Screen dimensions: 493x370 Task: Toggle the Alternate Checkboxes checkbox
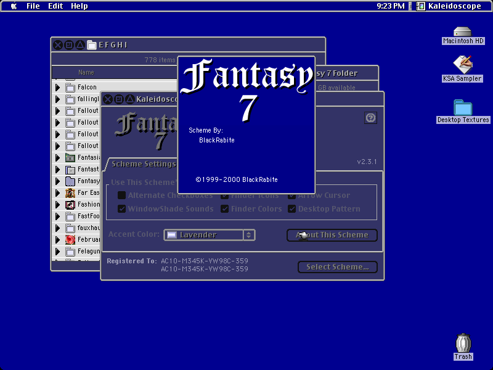pos(121,195)
